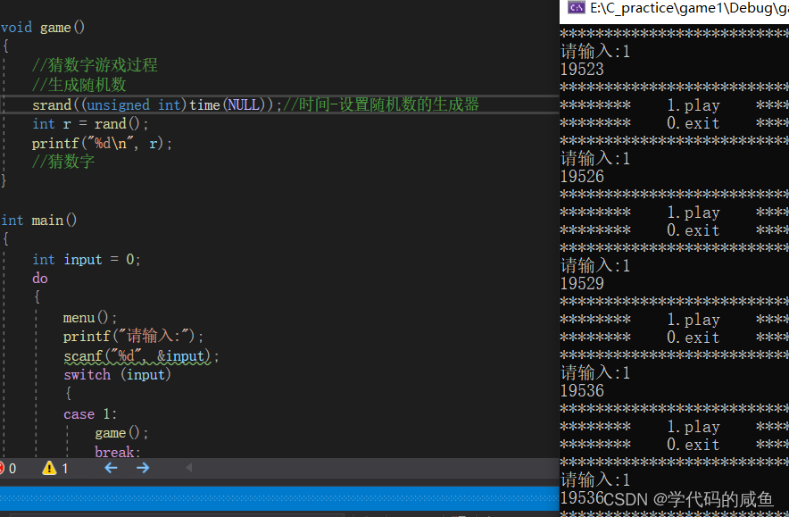This screenshot has width=789, height=517.
Task: Click the first console output 19536
Action: coord(582,390)
